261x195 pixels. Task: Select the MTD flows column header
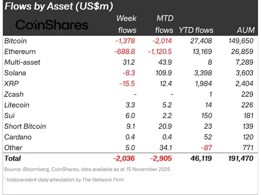click(164, 24)
